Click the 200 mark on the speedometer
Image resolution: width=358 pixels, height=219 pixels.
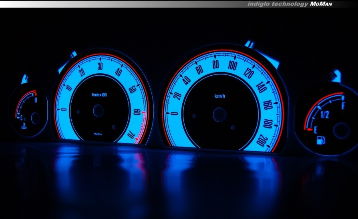[x=263, y=141]
